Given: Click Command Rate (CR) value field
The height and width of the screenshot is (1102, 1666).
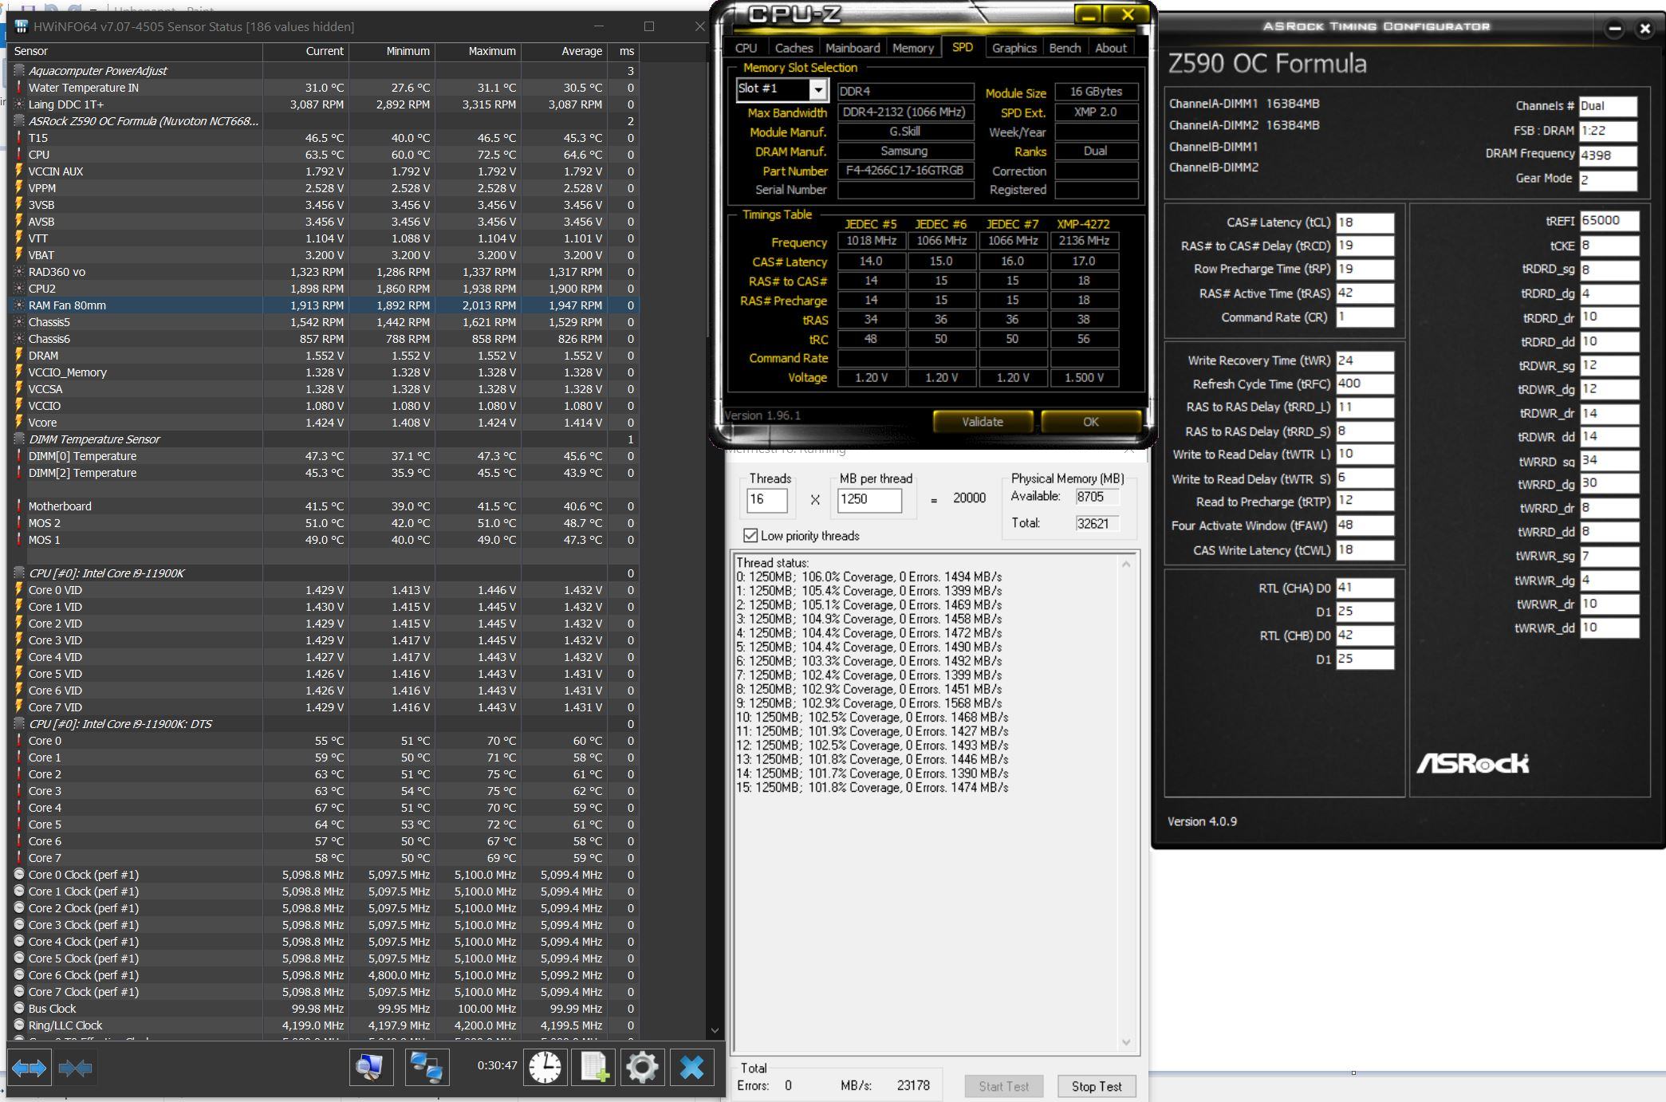Looking at the screenshot, I should click(1365, 317).
